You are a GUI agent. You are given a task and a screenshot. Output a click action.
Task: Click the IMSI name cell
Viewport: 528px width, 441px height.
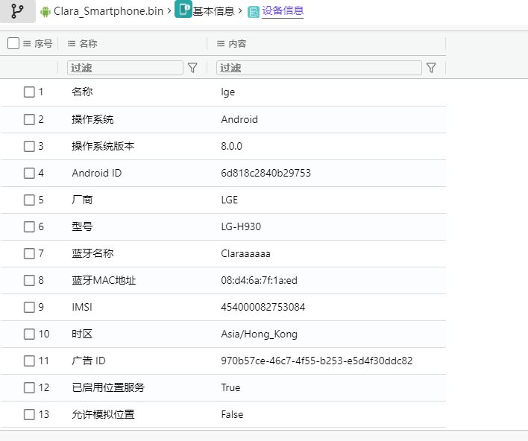82,307
